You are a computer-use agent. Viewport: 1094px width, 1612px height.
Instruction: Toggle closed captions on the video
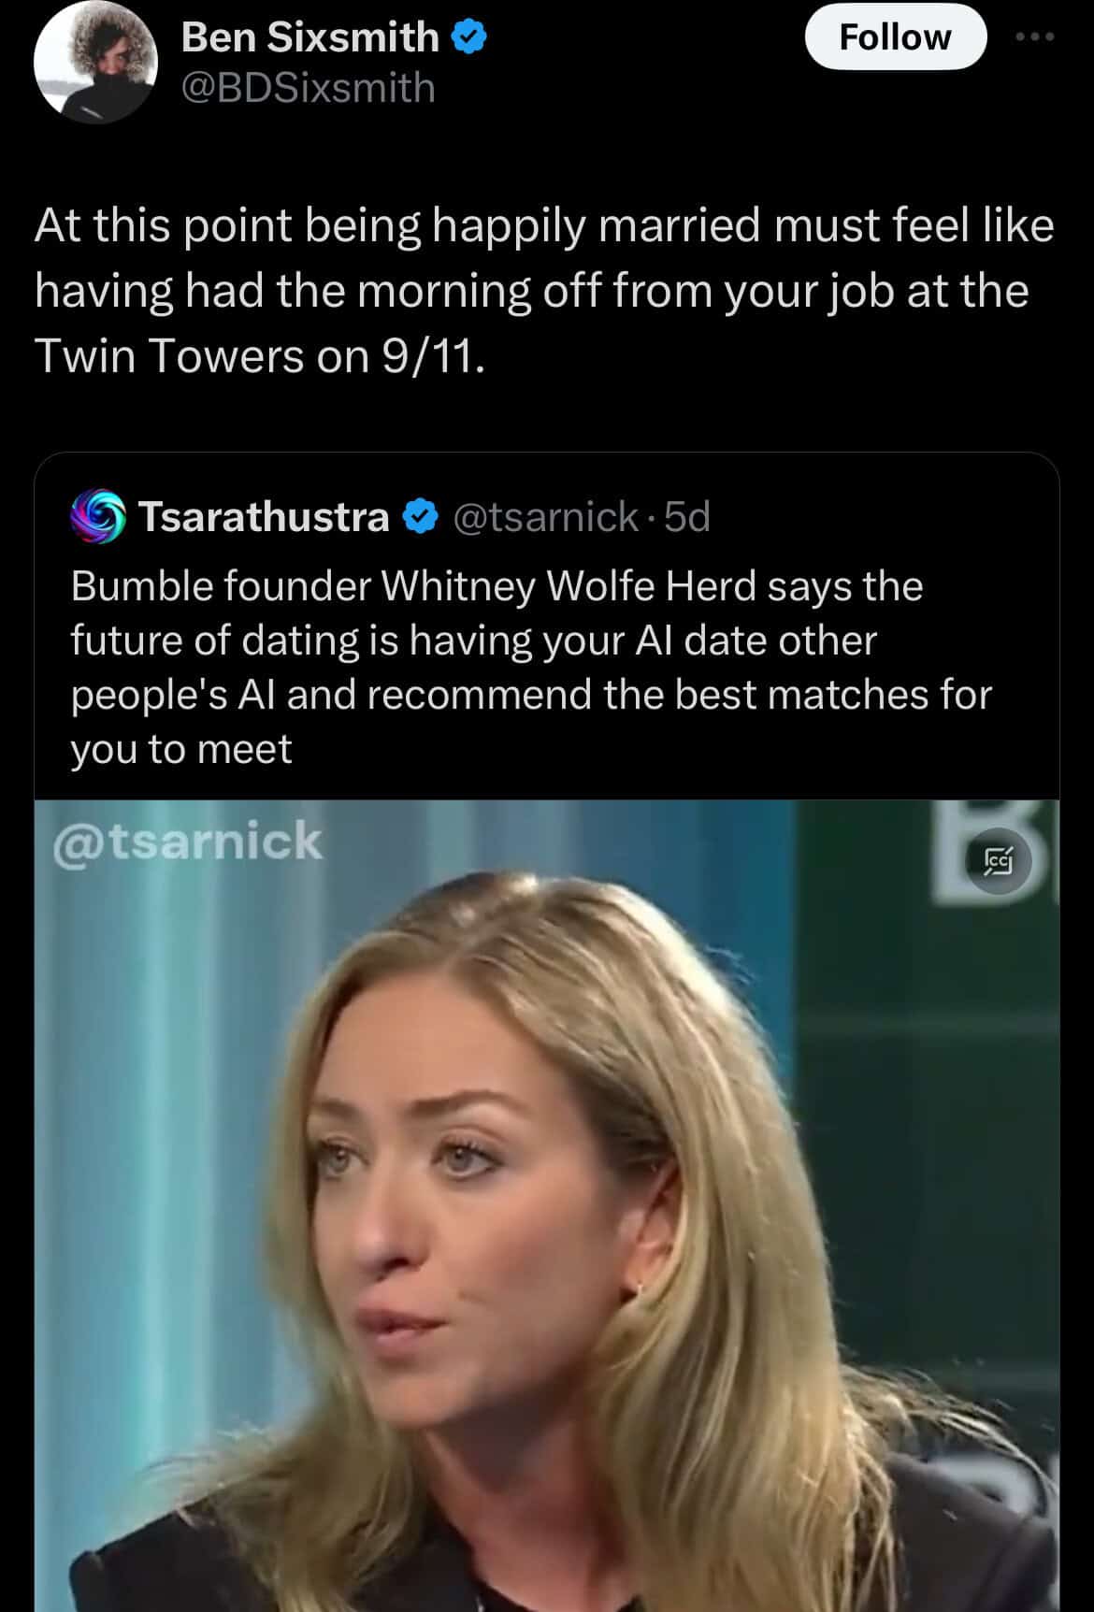[999, 860]
